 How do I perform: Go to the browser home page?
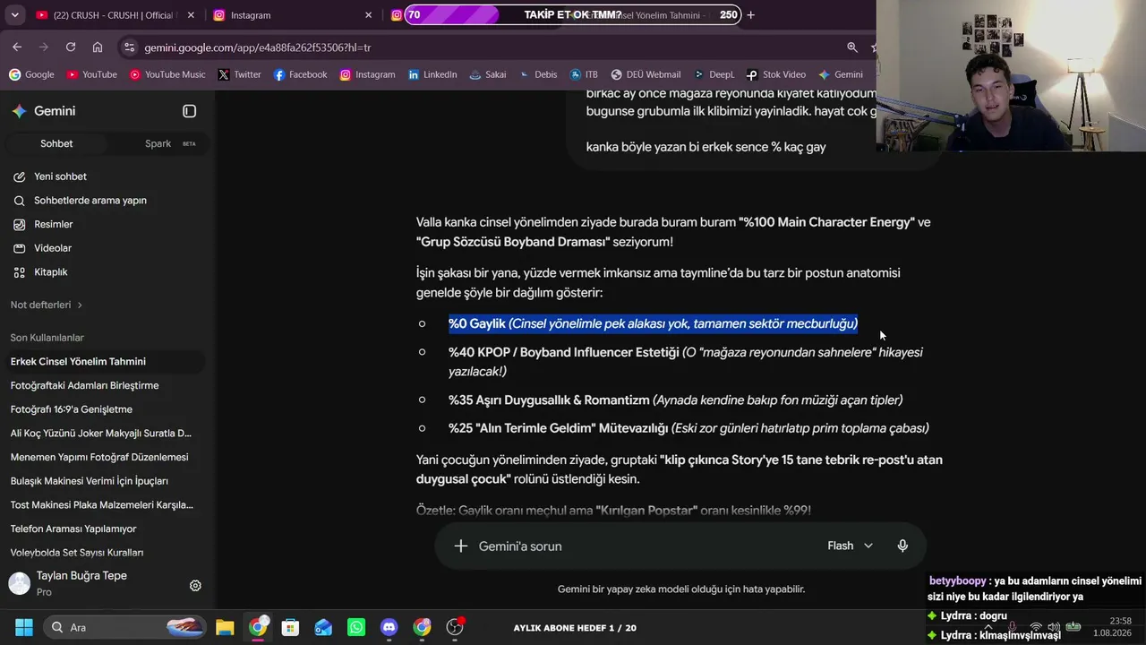click(x=98, y=47)
